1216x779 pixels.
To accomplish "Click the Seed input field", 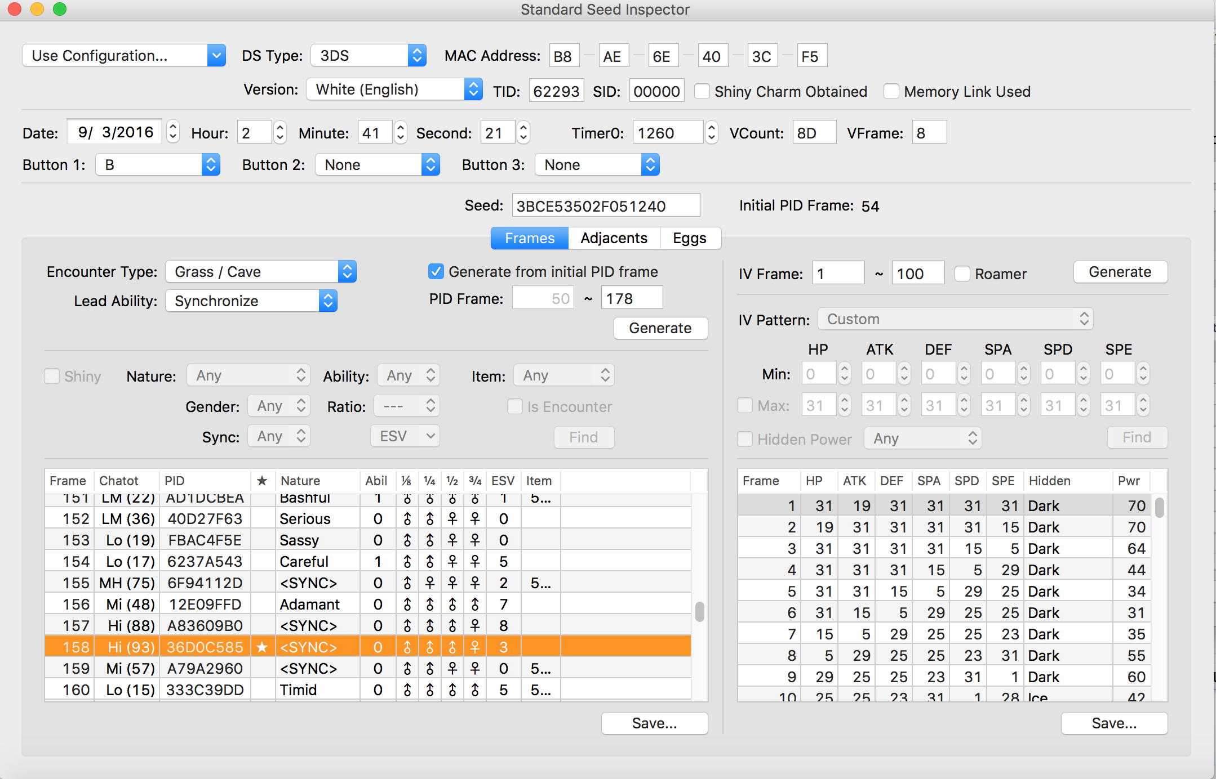I will click(605, 206).
